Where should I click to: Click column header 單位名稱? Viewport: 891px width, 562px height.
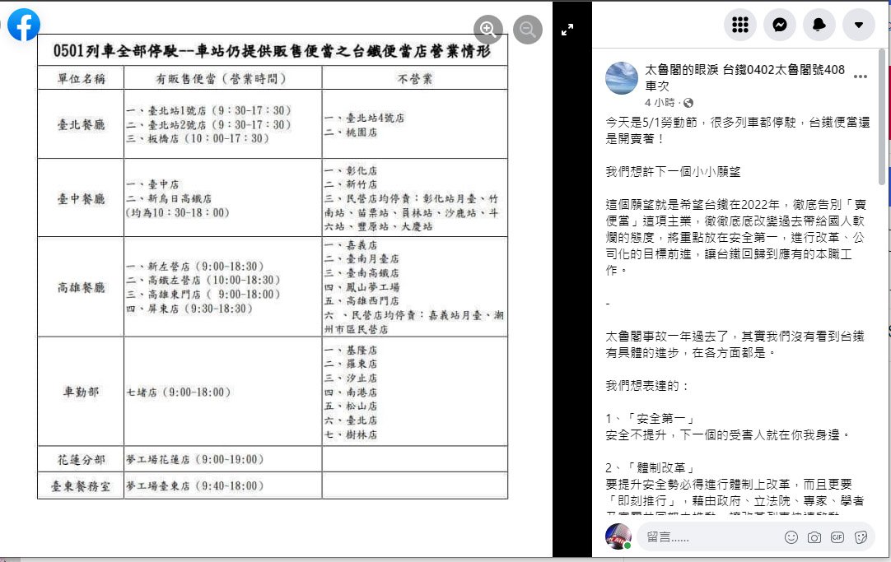(x=81, y=79)
